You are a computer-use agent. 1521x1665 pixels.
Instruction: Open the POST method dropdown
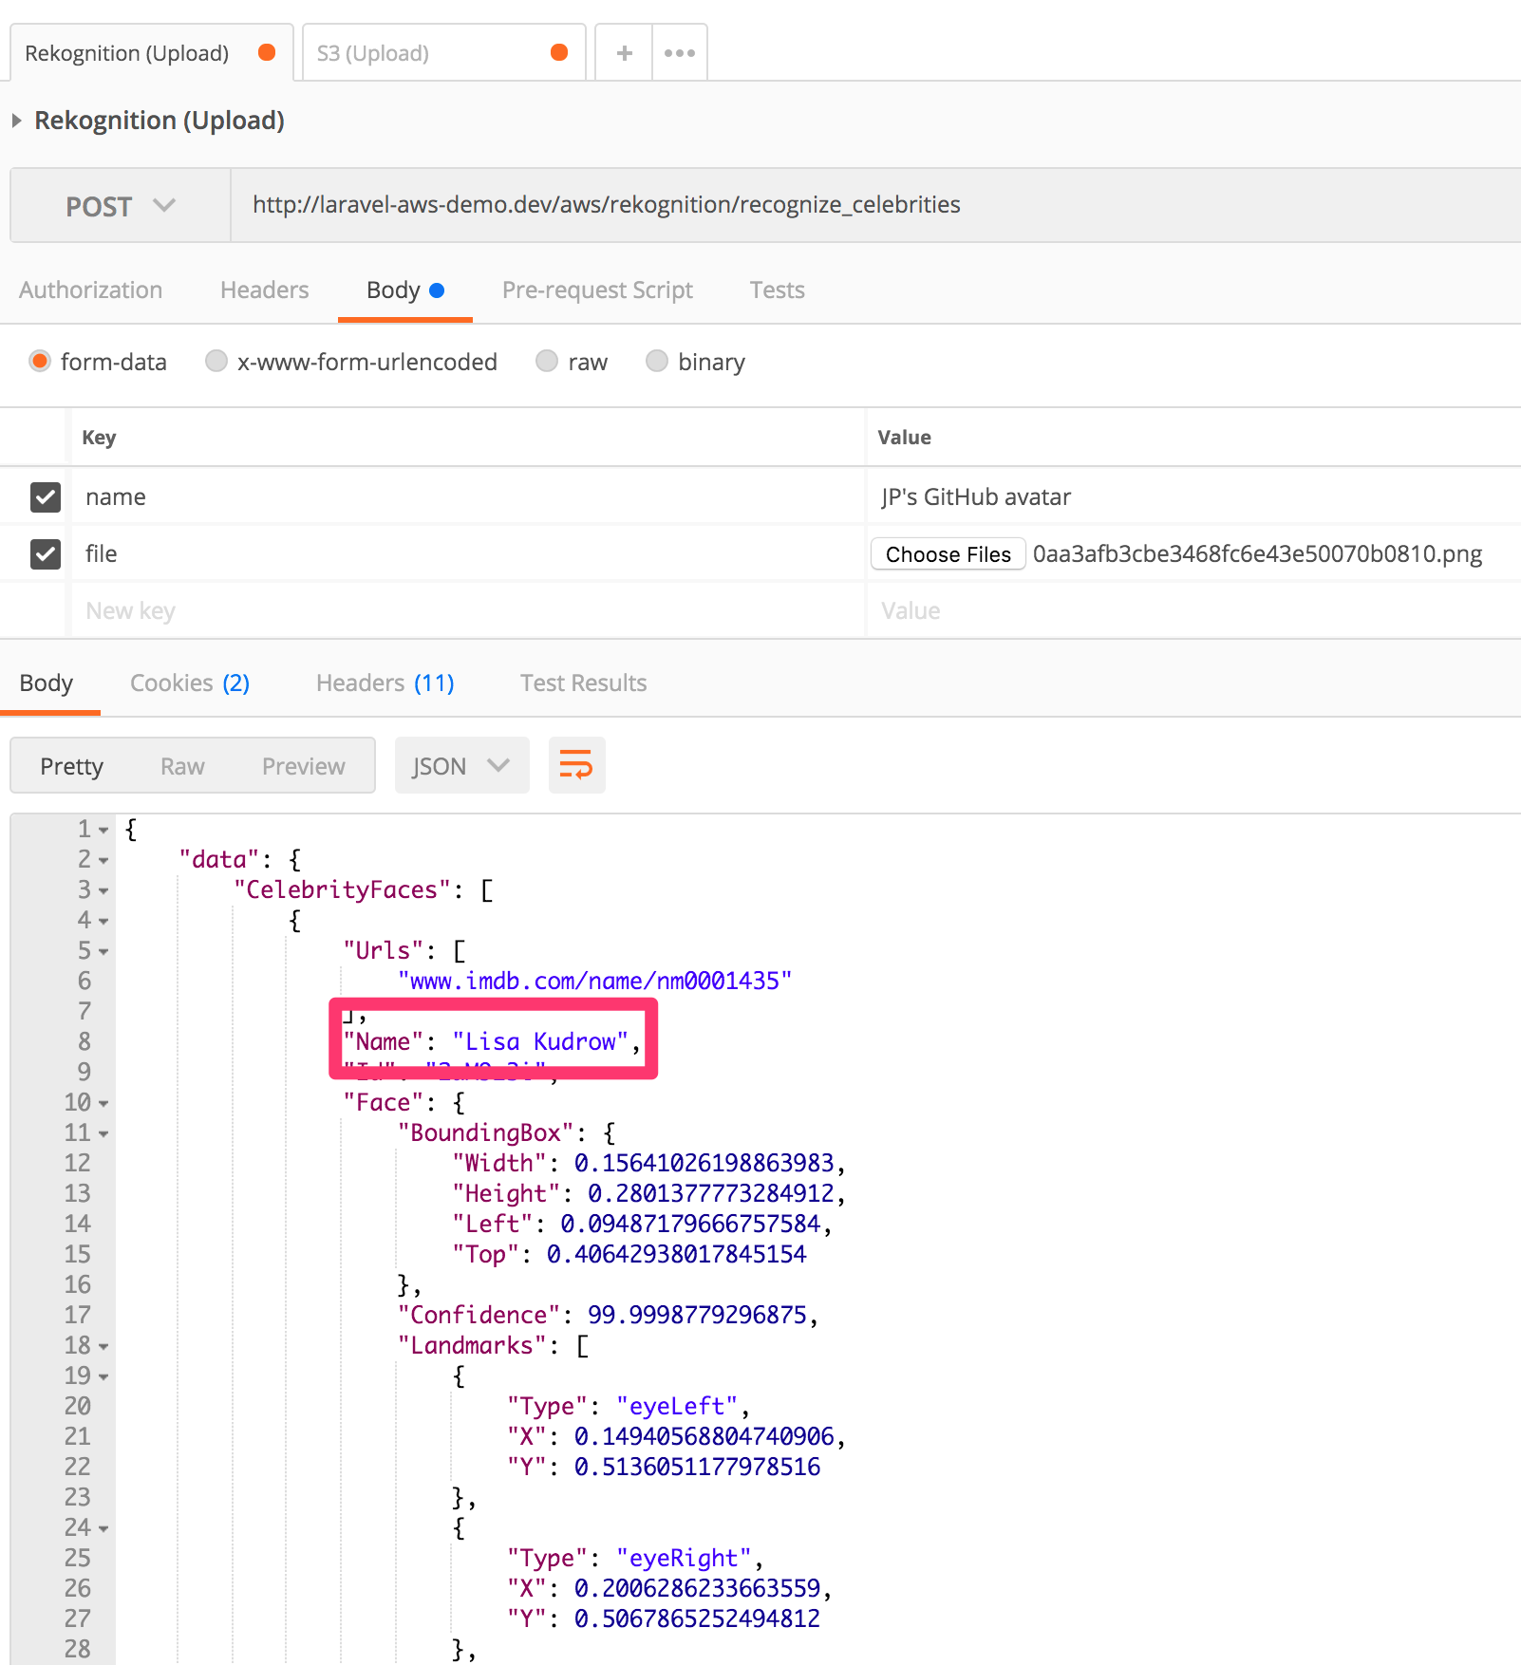121,206
